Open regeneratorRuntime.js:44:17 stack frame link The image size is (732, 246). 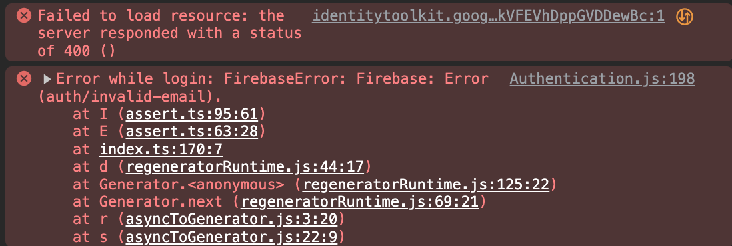(x=245, y=167)
